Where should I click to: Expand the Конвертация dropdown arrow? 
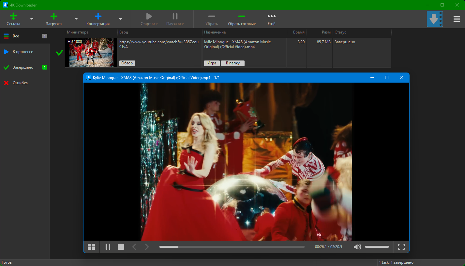pyautogui.click(x=120, y=19)
